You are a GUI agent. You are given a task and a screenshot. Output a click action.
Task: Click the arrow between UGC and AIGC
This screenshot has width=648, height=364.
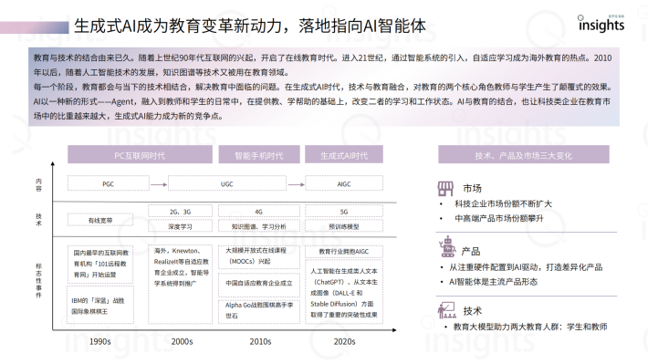pyautogui.click(x=296, y=184)
